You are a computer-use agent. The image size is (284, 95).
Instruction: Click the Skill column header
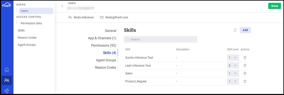click(x=128, y=49)
